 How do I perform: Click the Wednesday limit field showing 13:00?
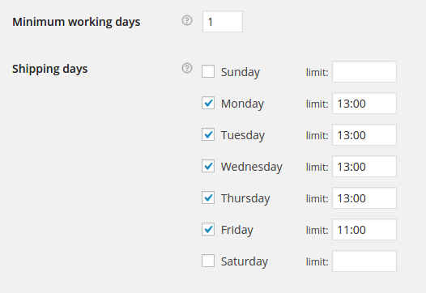364,166
